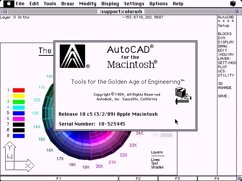242x181 pixels.
Task: Click the window close box on title bar
Action: pos(5,12)
